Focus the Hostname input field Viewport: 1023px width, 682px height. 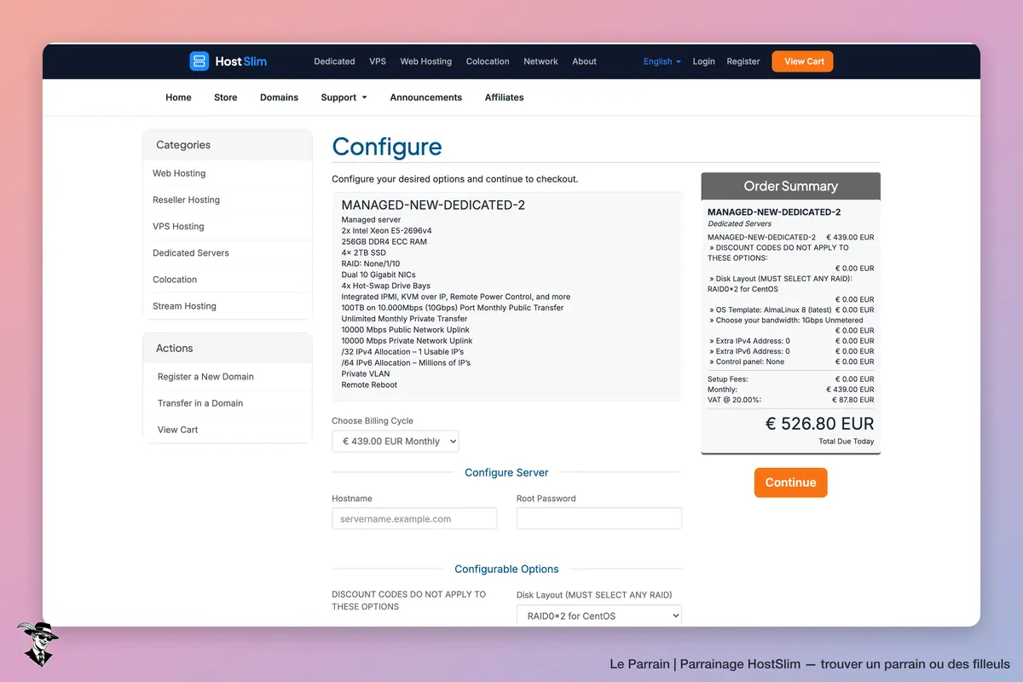point(414,518)
